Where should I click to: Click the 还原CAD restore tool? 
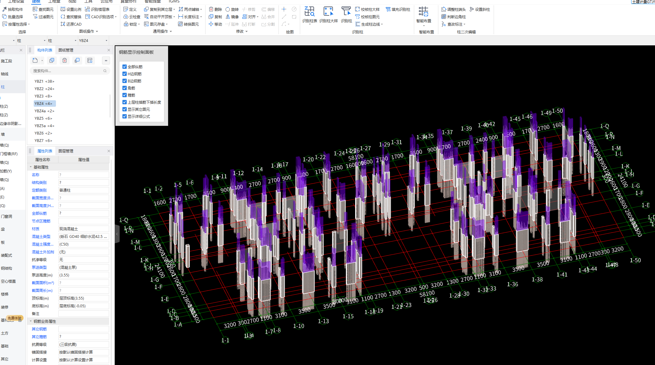(71, 24)
